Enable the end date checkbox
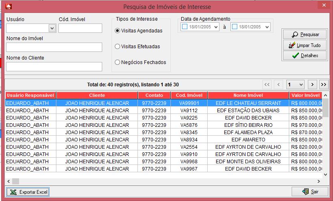 coord(235,27)
